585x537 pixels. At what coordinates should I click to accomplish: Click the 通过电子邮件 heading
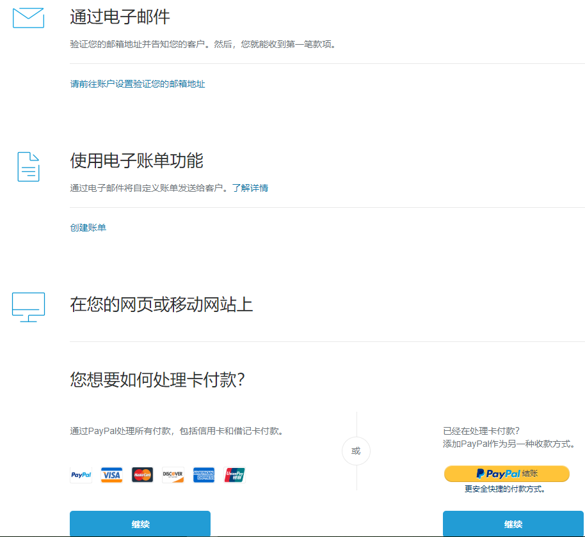[120, 17]
